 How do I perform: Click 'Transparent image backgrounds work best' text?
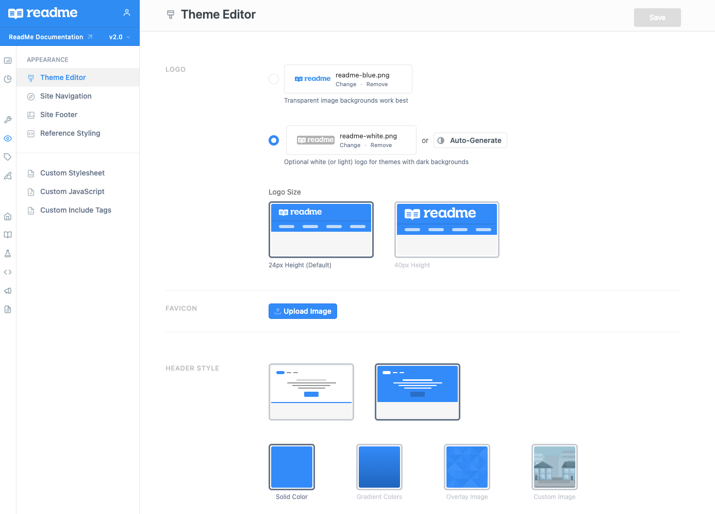pos(346,101)
